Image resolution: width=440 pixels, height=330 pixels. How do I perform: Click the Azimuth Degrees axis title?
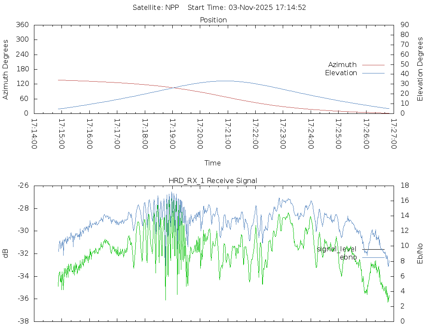(6, 69)
